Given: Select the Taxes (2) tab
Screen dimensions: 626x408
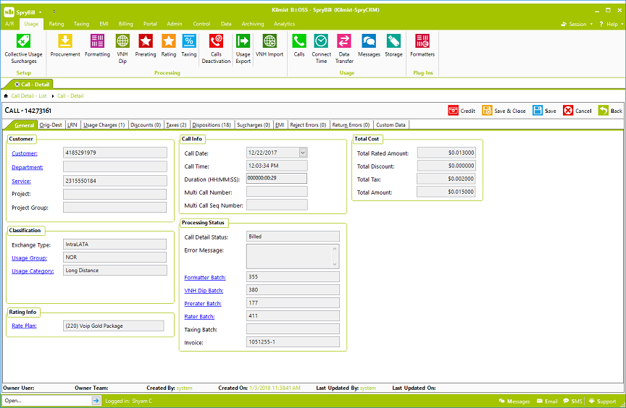Looking at the screenshot, I should 176,124.
